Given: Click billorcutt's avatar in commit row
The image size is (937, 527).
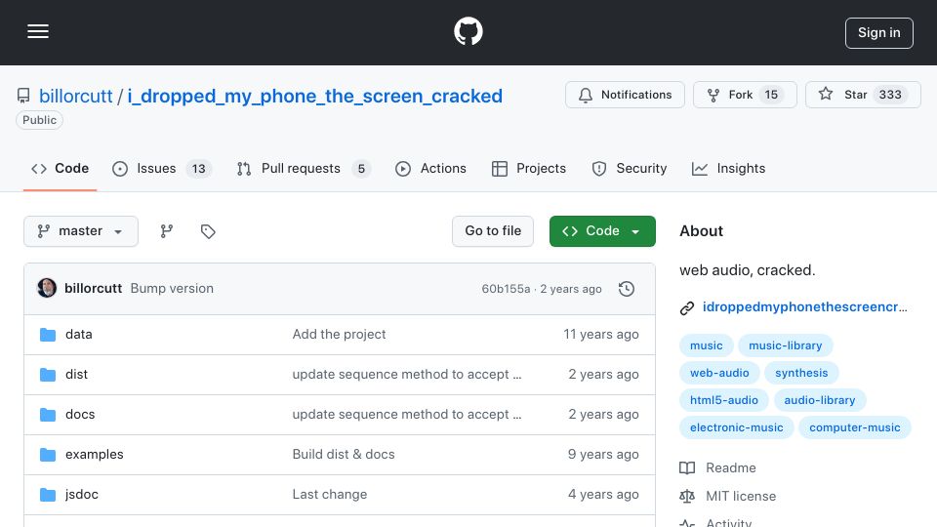Looking at the screenshot, I should coord(47,288).
